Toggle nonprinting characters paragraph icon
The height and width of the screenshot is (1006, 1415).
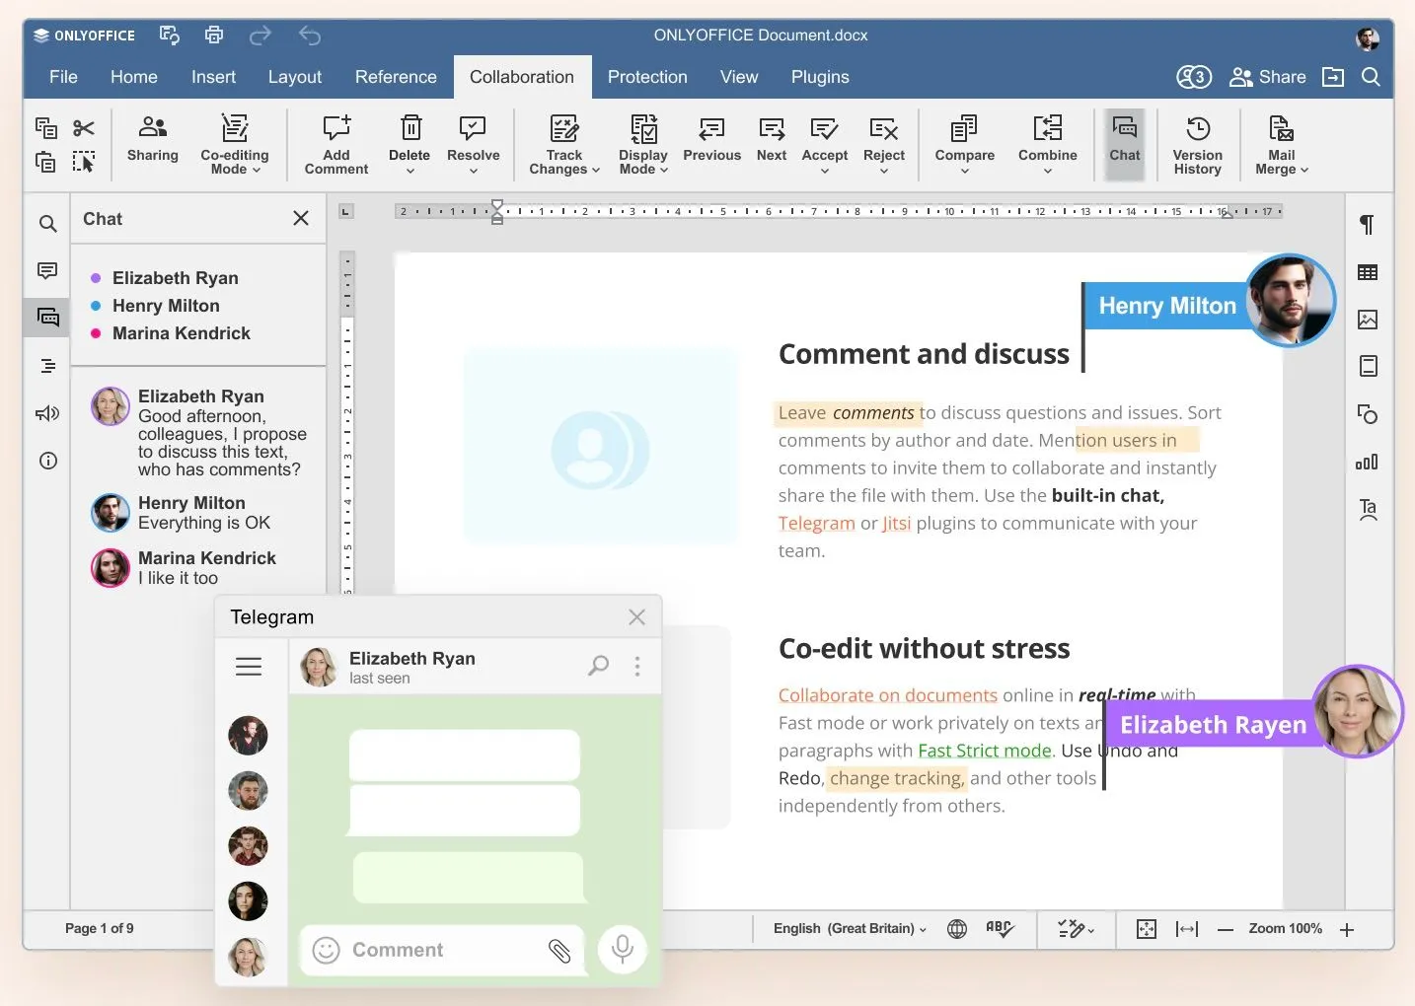tap(1368, 225)
